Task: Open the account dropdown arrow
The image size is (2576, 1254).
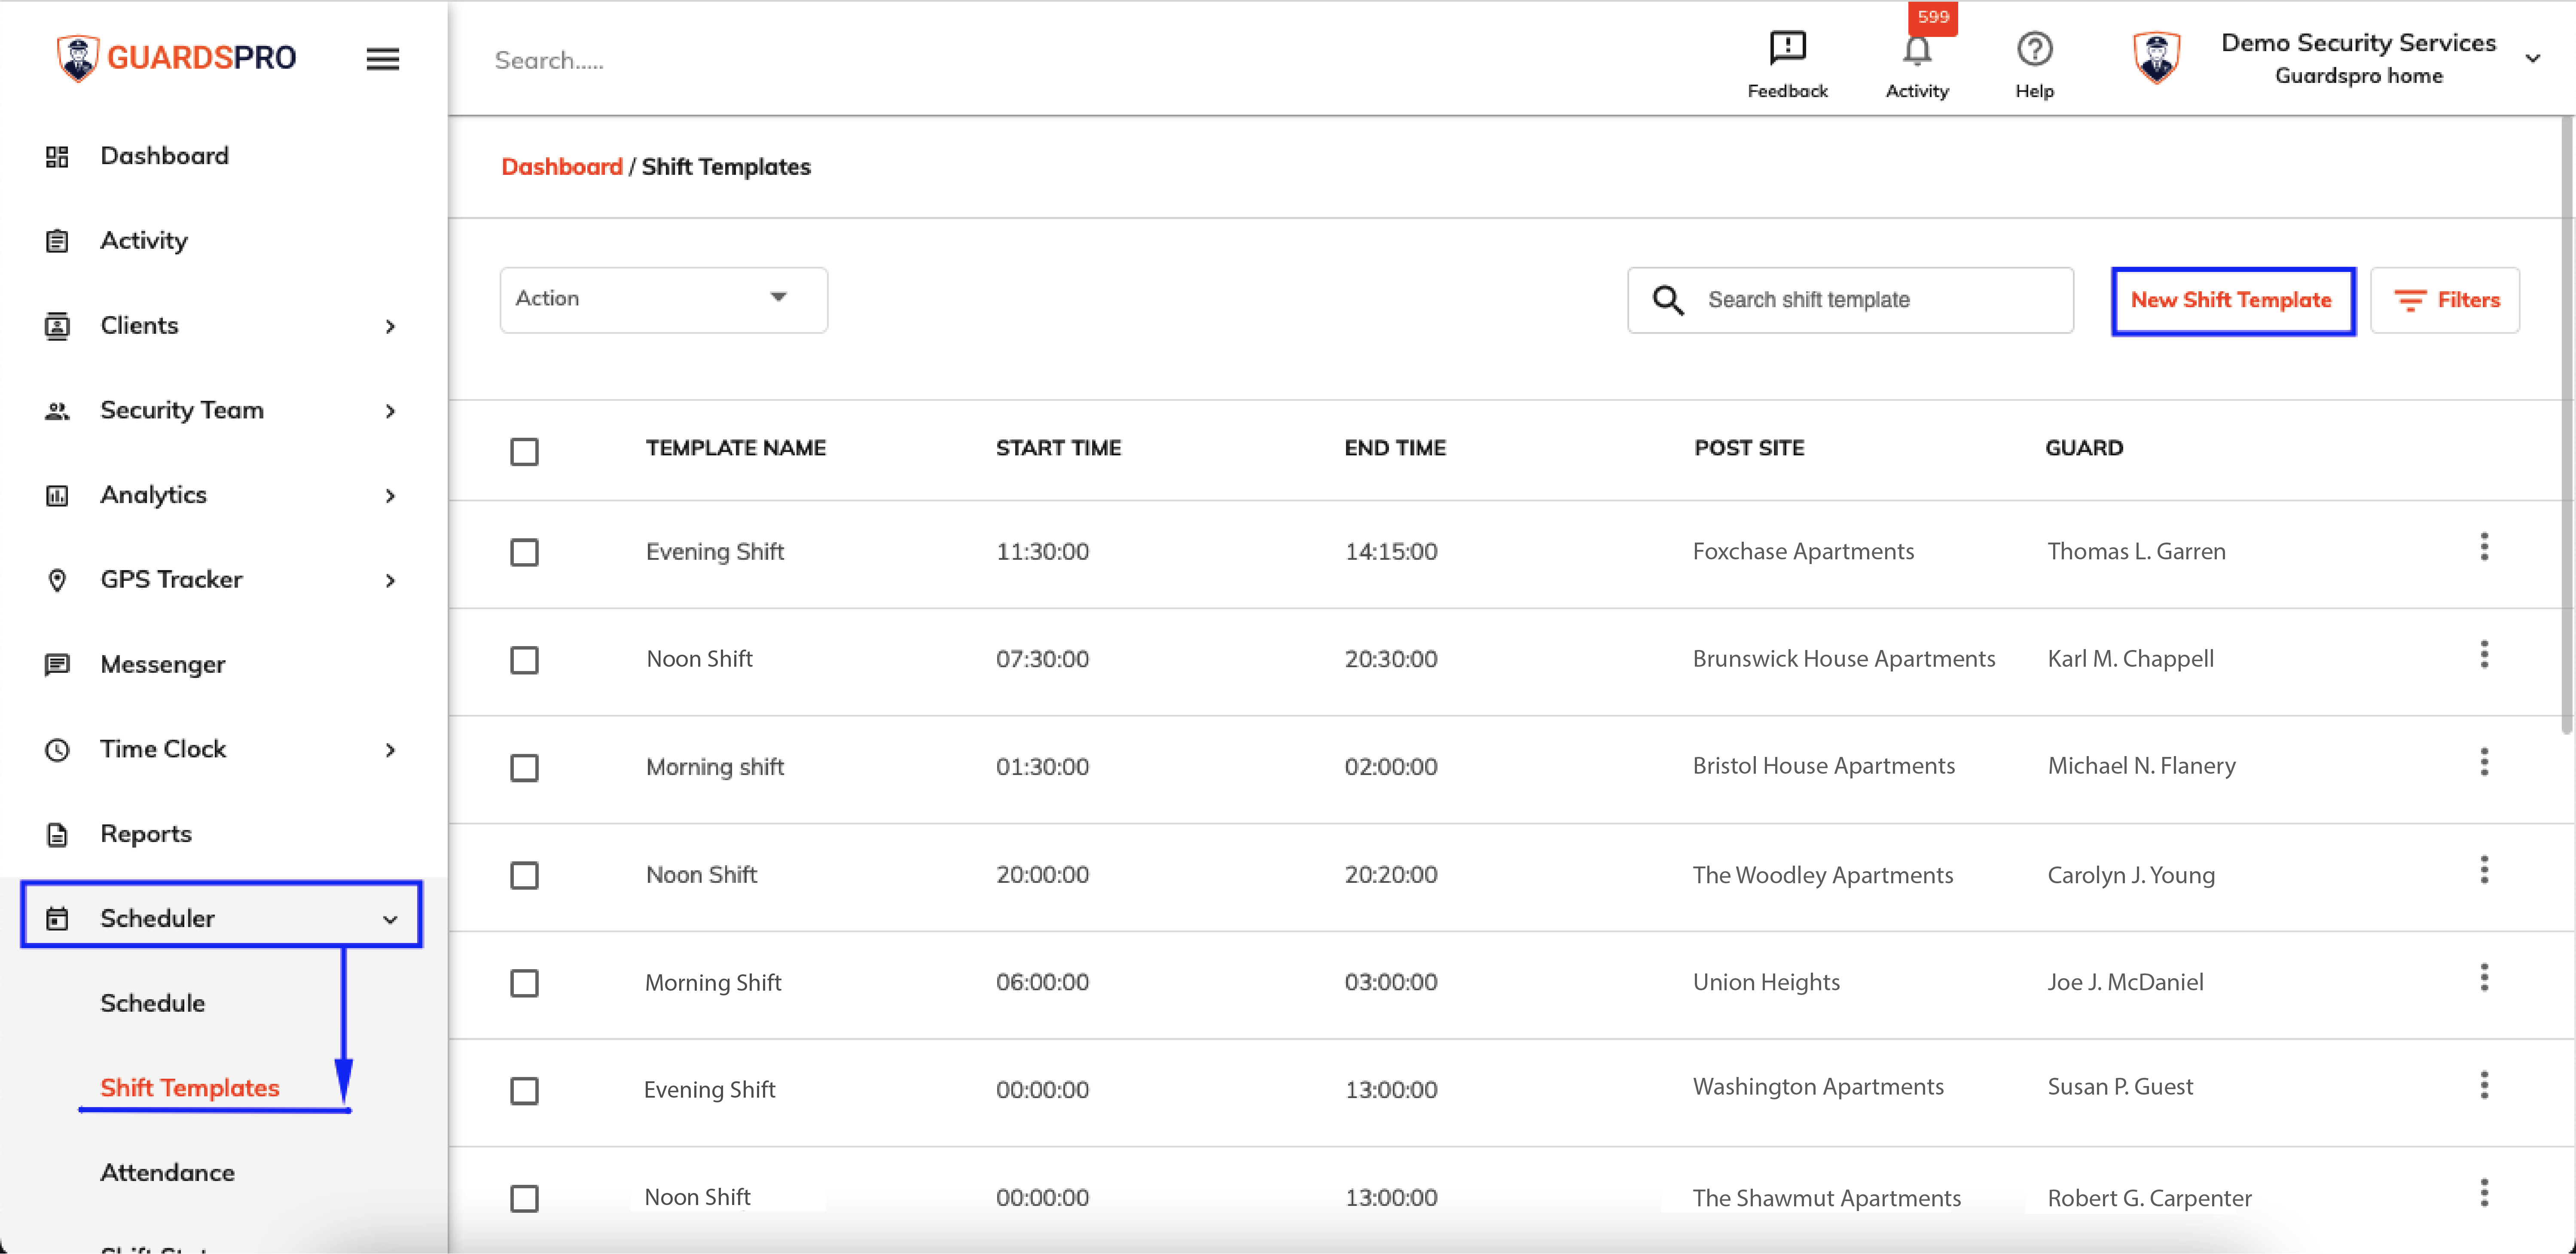Action: pos(2533,59)
